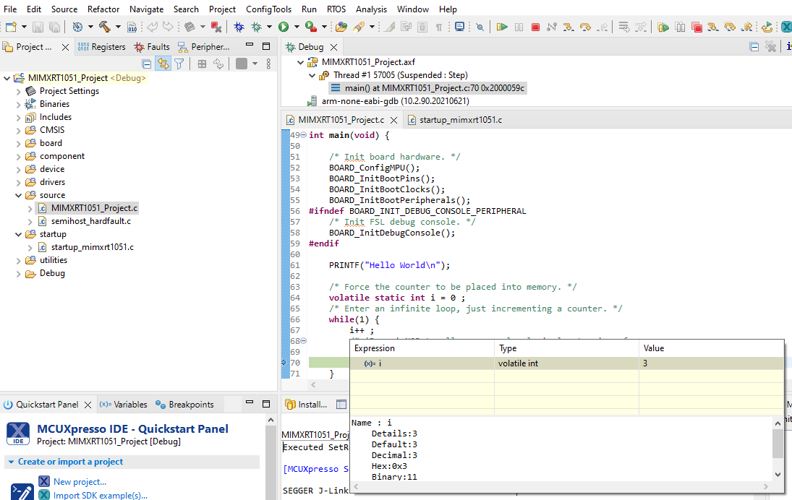792x500 pixels.
Task: Click the Import SDK example(s)... link
Action: [101, 496]
